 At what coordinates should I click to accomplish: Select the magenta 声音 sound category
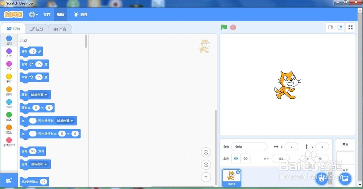[x=9, y=65]
